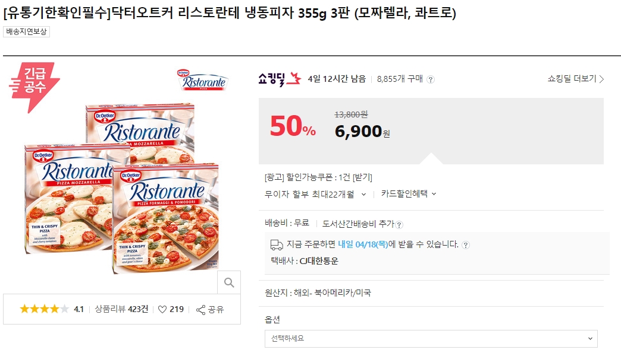
Task: Open 쇼킹딜 더보기 link
Action: 576,79
